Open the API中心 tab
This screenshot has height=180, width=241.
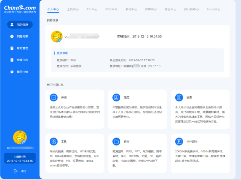tap(92, 9)
